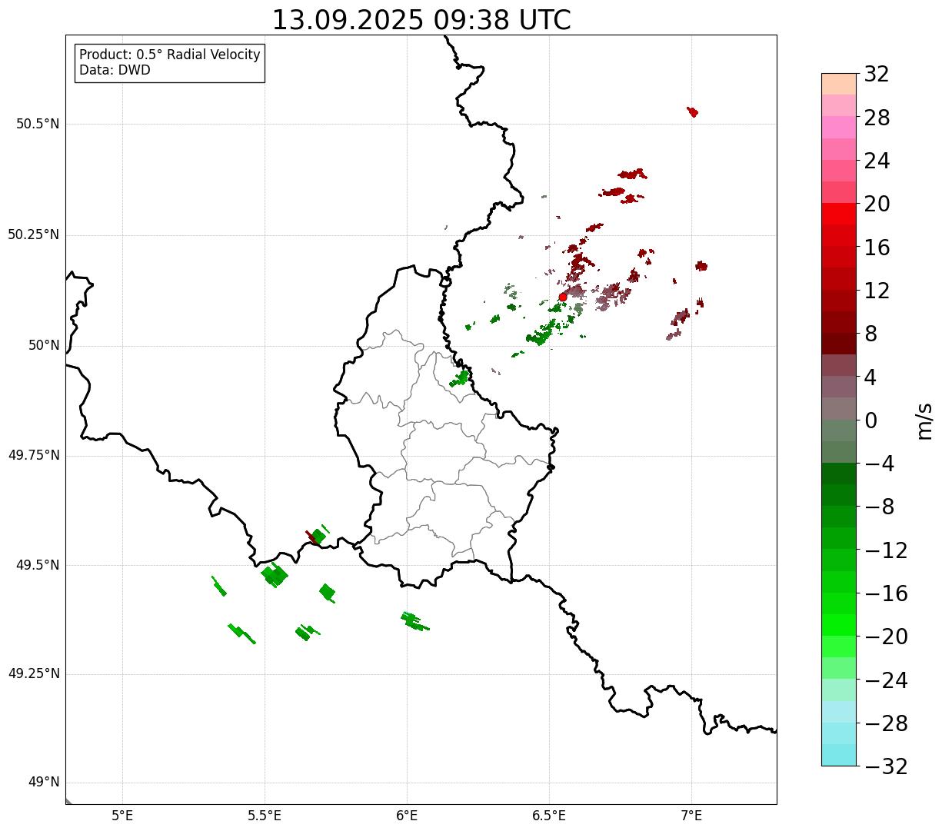Viewport: 942px width, 831px height.
Task: Click the colorbar value −16
Action: [x=886, y=593]
